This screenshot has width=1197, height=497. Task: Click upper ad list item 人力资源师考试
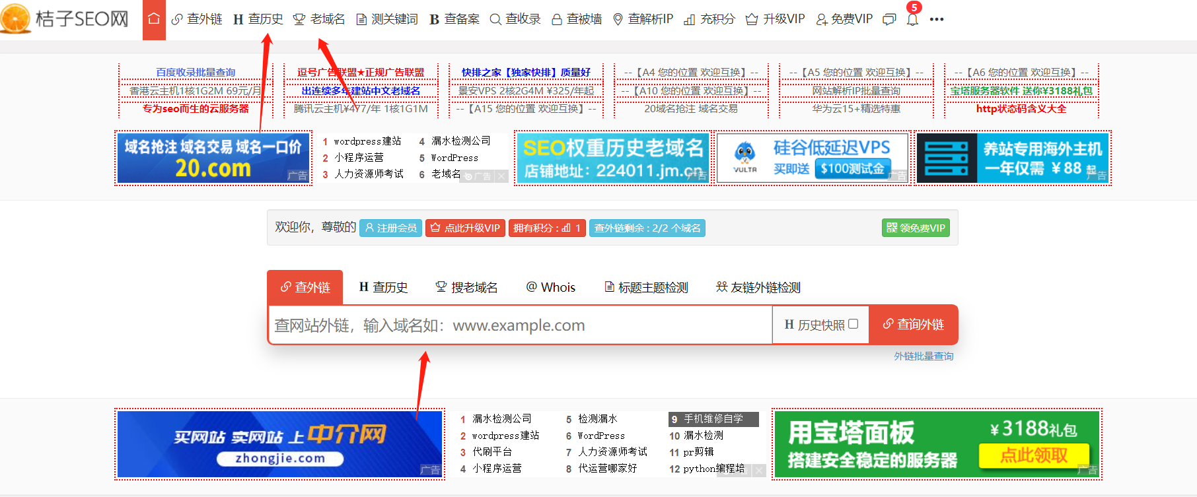[369, 174]
